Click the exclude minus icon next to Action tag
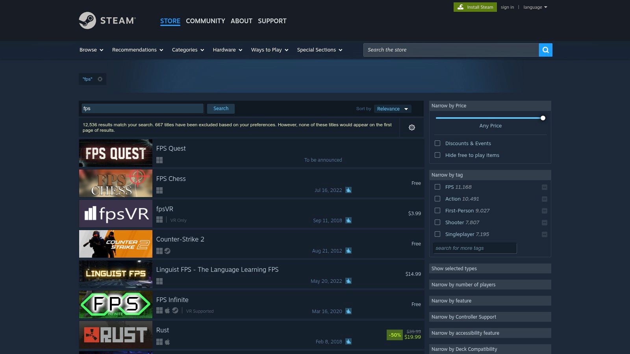Screen dimensions: 630x354 545,199
